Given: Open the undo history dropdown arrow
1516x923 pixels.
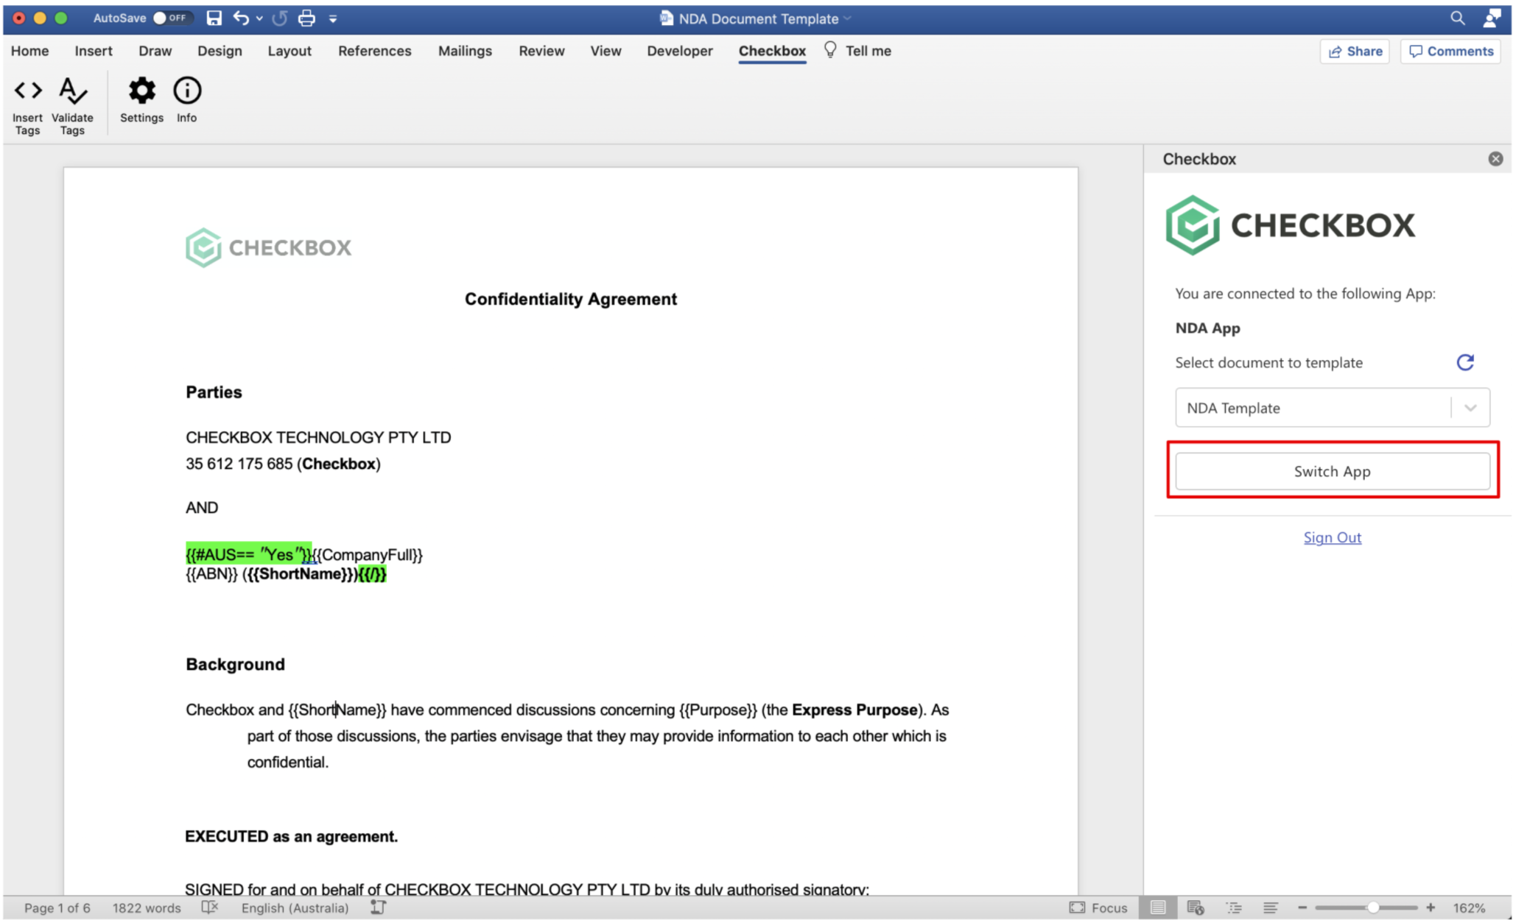Looking at the screenshot, I should point(259,18).
